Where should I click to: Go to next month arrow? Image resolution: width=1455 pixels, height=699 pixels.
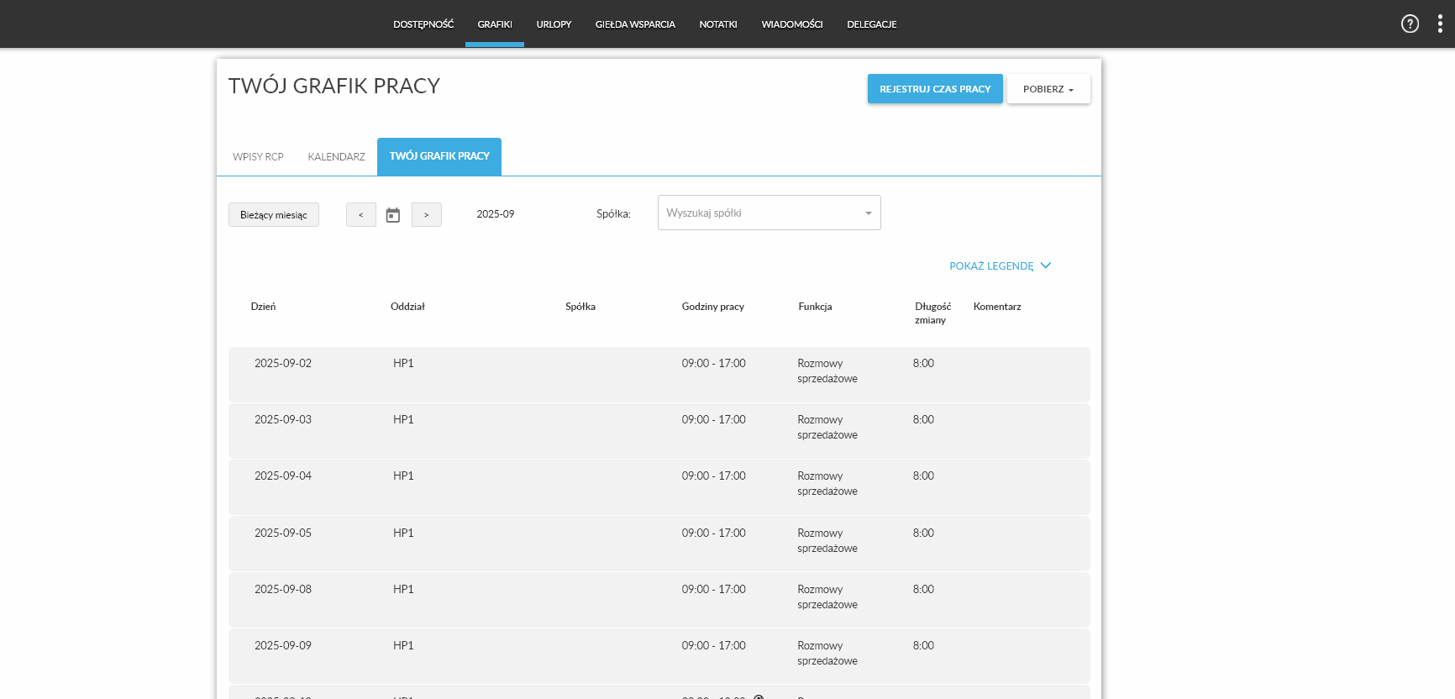(427, 215)
